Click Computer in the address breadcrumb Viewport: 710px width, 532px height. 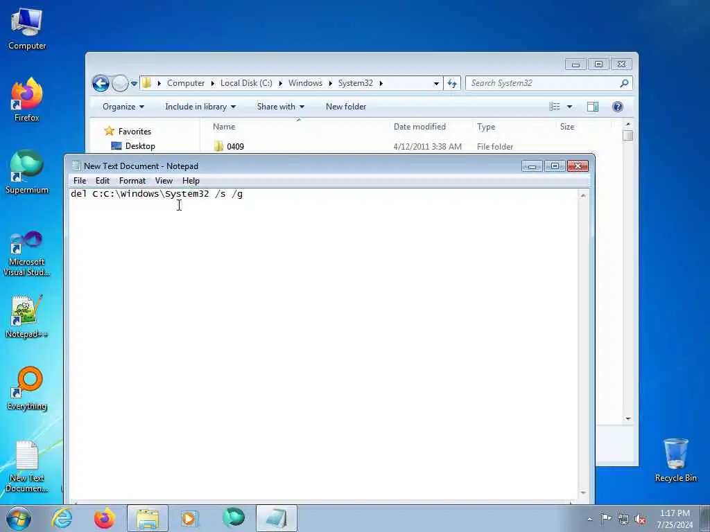(186, 83)
